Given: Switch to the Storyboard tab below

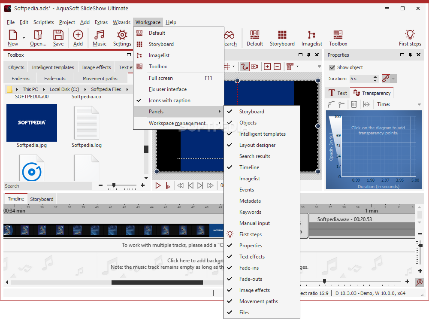Looking at the screenshot, I should pyautogui.click(x=42, y=199).
